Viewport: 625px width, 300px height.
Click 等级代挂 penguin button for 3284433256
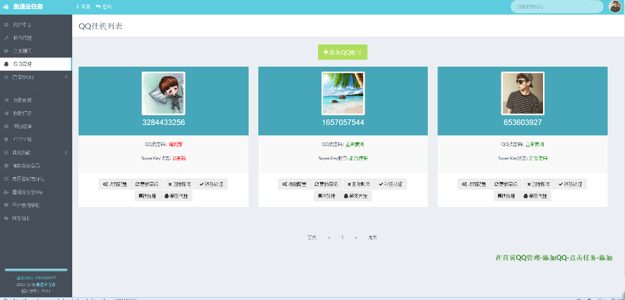pos(176,196)
